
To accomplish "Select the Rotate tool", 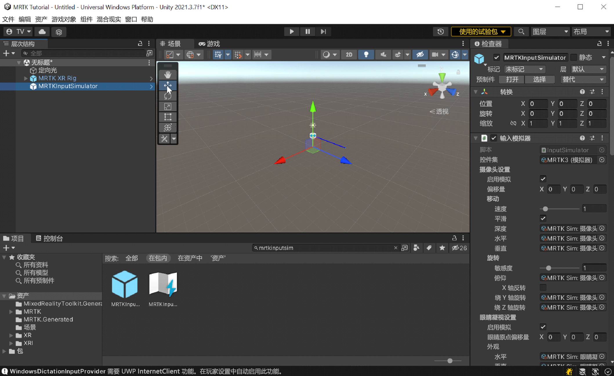I will pos(168,96).
